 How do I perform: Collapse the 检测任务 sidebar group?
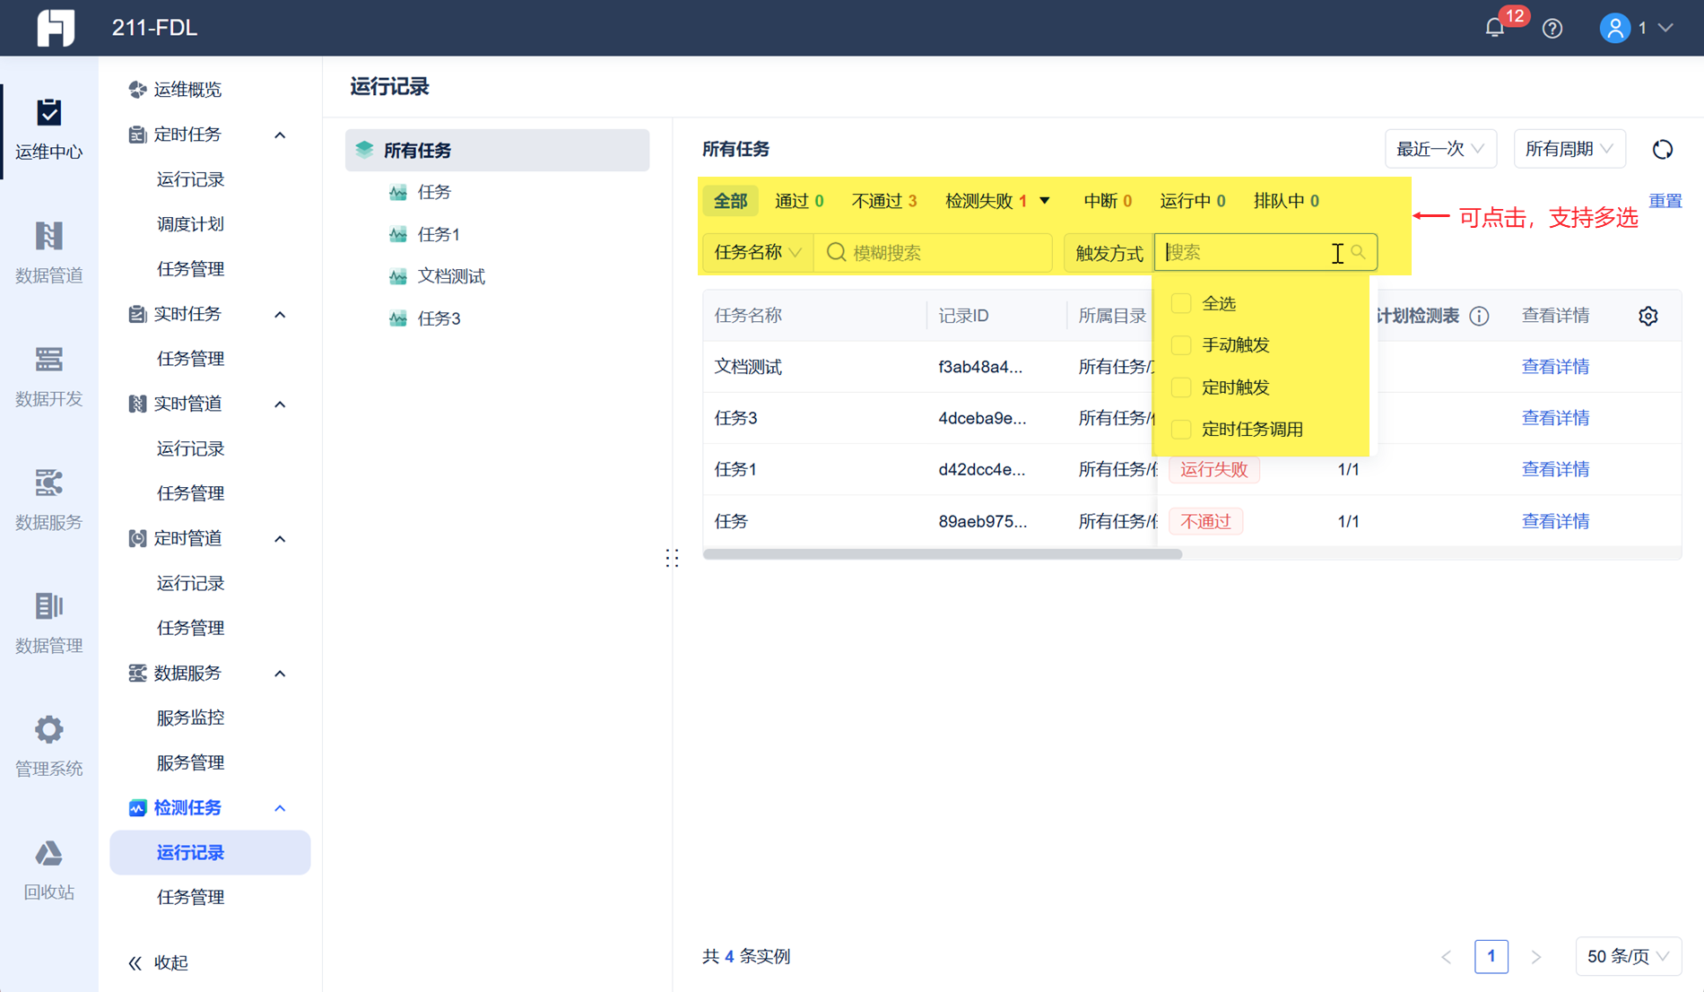pyautogui.click(x=280, y=808)
